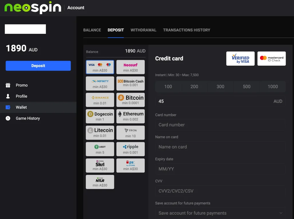
Task: Select the Neosurf payment method
Action: click(x=130, y=67)
